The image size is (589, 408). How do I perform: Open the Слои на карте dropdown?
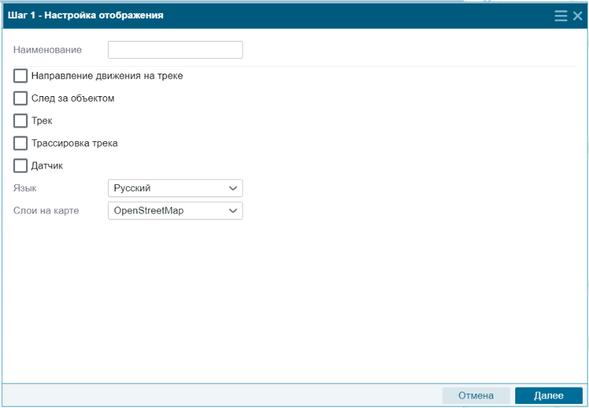[x=175, y=211]
